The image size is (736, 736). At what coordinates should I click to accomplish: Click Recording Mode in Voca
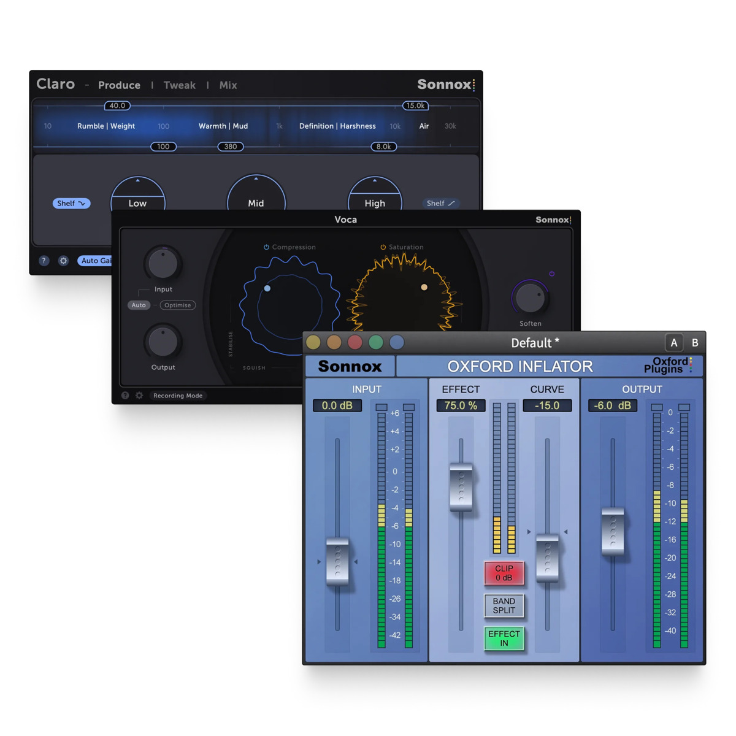point(178,396)
